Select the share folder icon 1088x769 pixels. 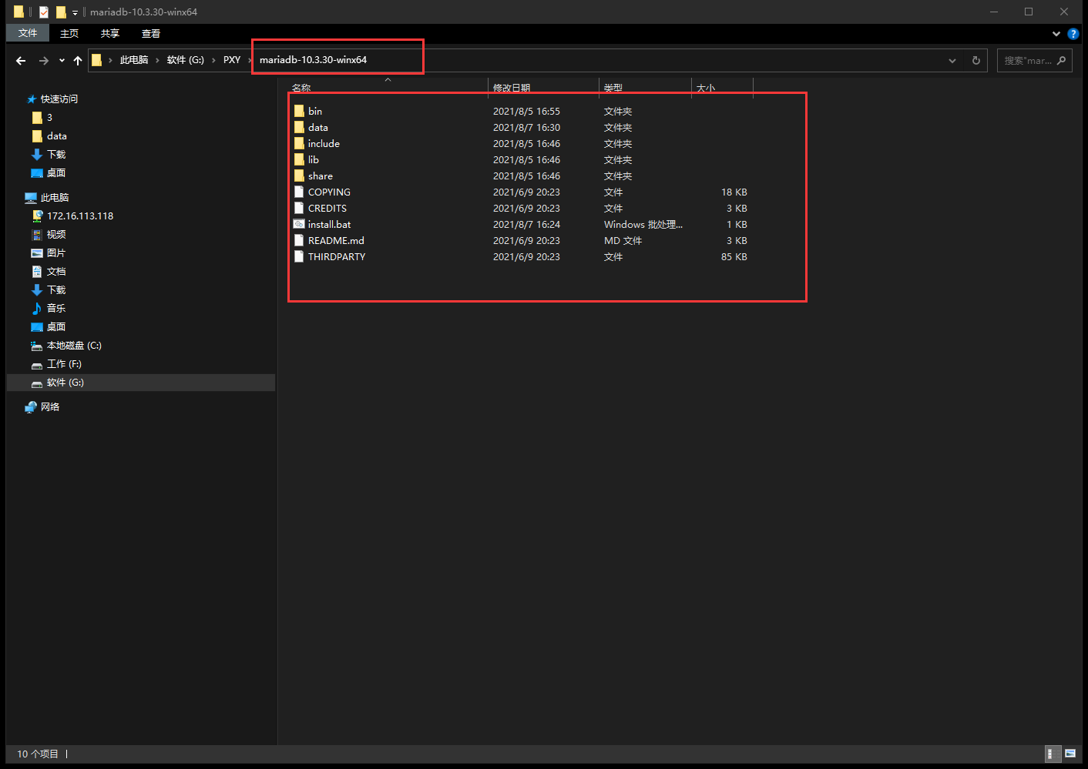[299, 176]
